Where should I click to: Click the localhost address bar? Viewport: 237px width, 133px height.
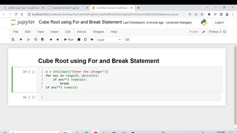click(105, 14)
